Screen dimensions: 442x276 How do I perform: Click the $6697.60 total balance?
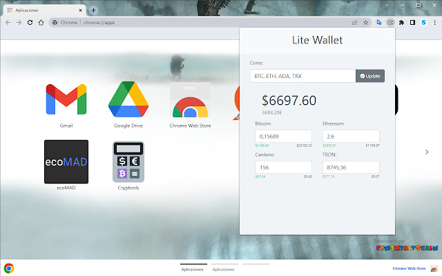[x=289, y=101]
